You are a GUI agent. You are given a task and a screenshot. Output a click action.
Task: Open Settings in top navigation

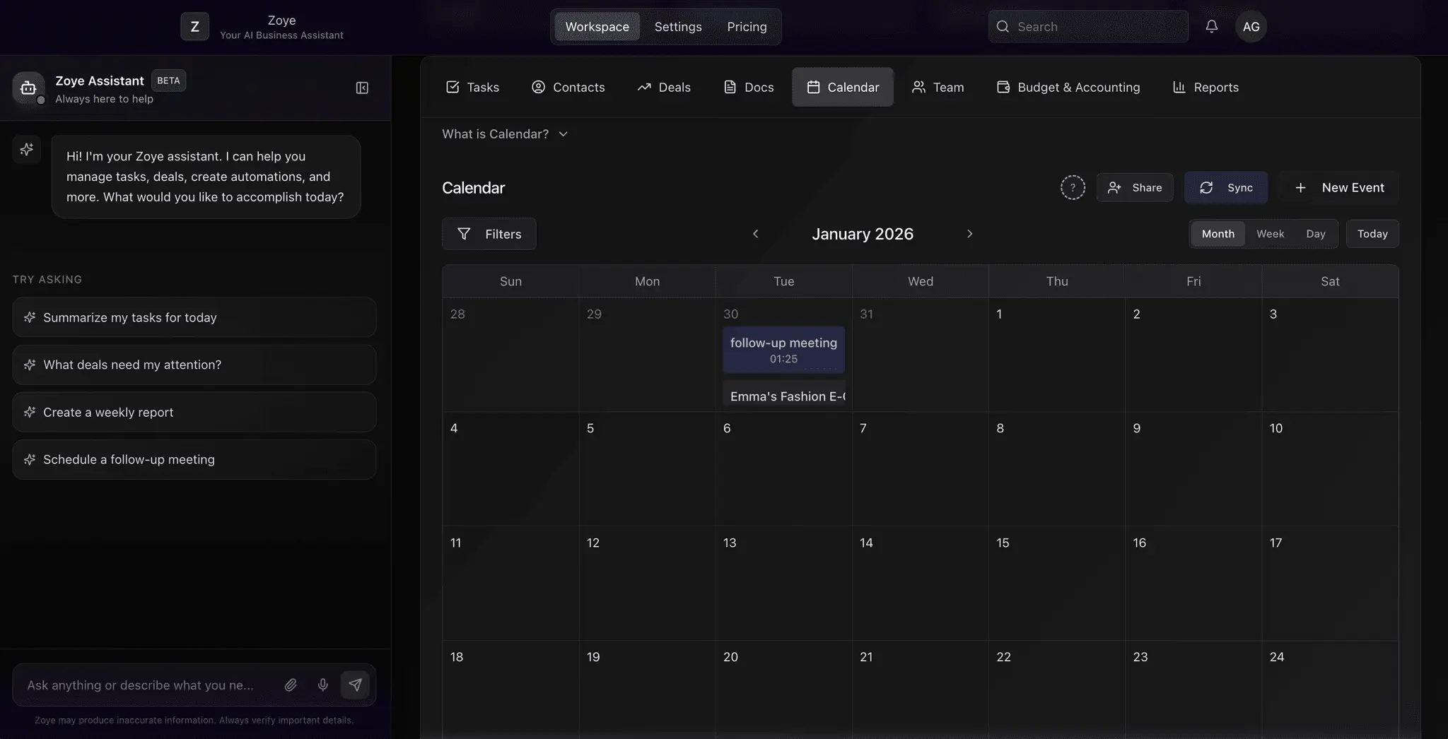pos(678,27)
